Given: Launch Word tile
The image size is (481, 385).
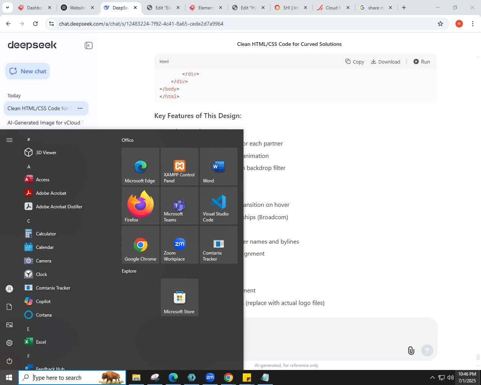Looking at the screenshot, I should 219,167.
